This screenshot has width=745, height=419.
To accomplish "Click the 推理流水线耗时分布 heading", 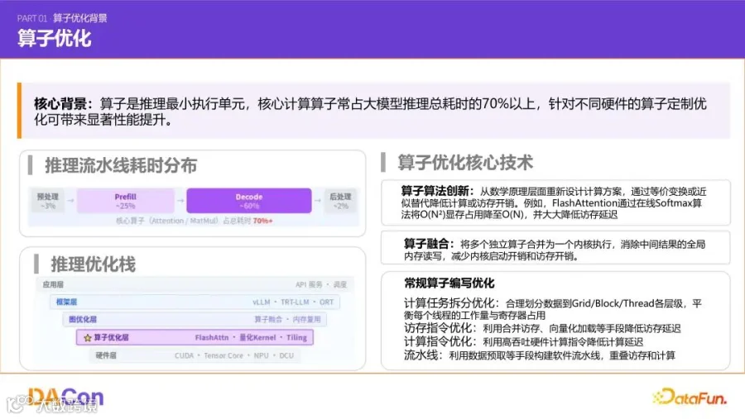I will (x=121, y=165).
